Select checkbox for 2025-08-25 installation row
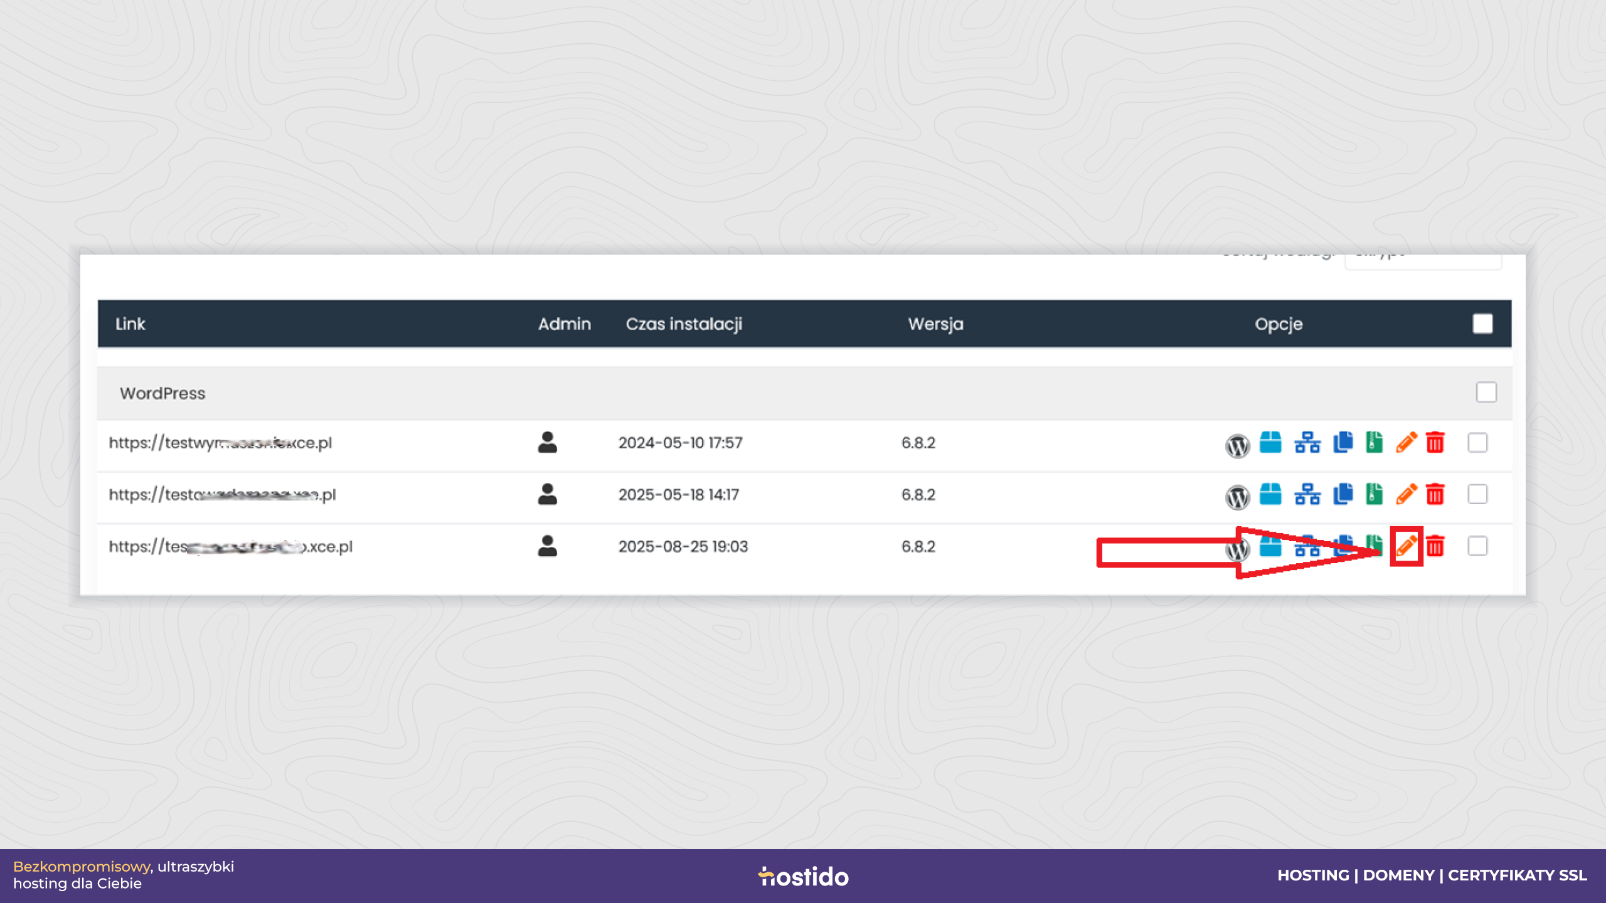Image resolution: width=1606 pixels, height=903 pixels. tap(1477, 546)
